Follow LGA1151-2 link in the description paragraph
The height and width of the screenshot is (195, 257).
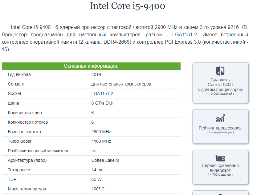(x=185, y=35)
